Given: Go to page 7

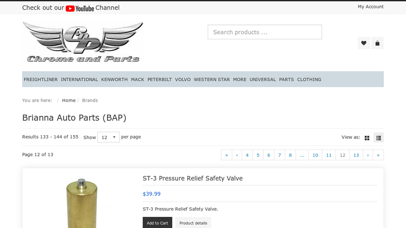Looking at the screenshot, I should click(280, 155).
